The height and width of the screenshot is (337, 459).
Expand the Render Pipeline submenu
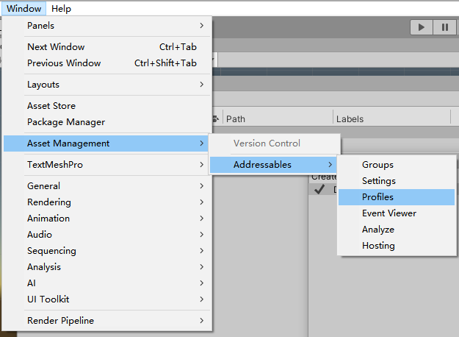(x=106, y=321)
